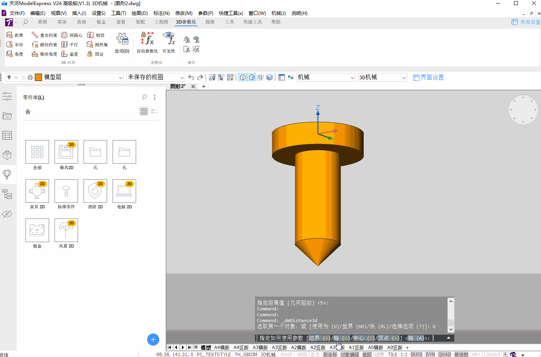Viewport: 541px width, 357px height.
Task: Go to the parts library home
Action: point(28,111)
